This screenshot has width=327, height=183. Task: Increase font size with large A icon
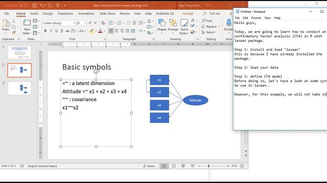(x=90, y=23)
